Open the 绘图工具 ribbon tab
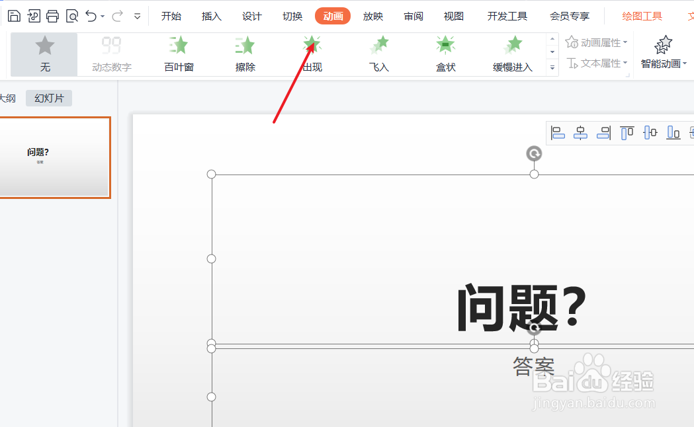The image size is (694, 427). tap(642, 17)
